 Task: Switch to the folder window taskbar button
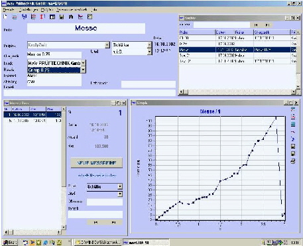point(98,243)
